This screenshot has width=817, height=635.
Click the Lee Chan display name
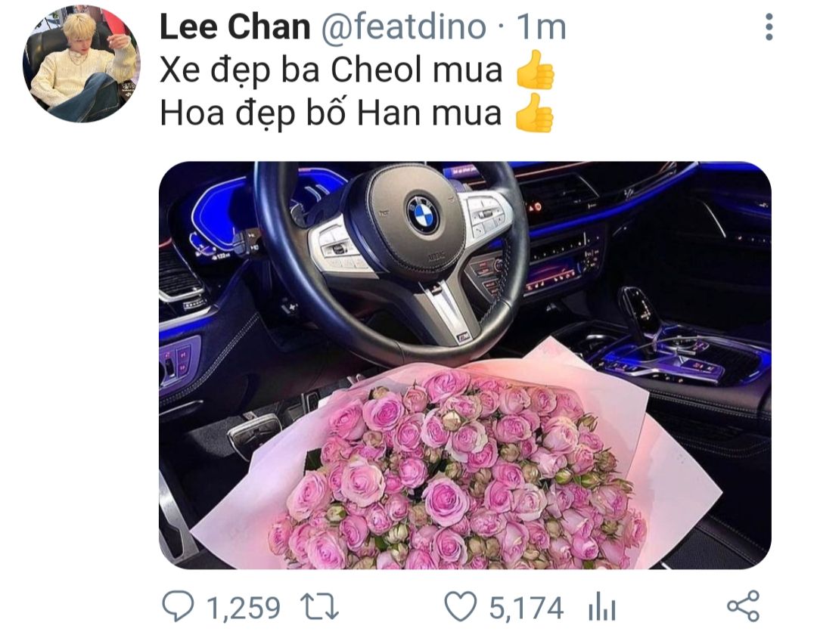tap(235, 27)
